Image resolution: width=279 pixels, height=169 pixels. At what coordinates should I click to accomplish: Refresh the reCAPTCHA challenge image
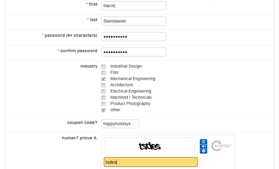(203, 141)
